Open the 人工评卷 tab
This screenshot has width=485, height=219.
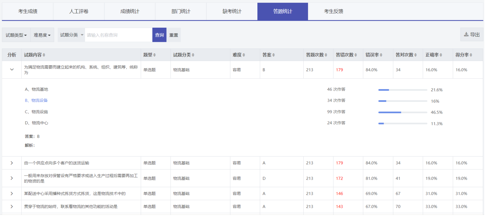tap(79, 11)
